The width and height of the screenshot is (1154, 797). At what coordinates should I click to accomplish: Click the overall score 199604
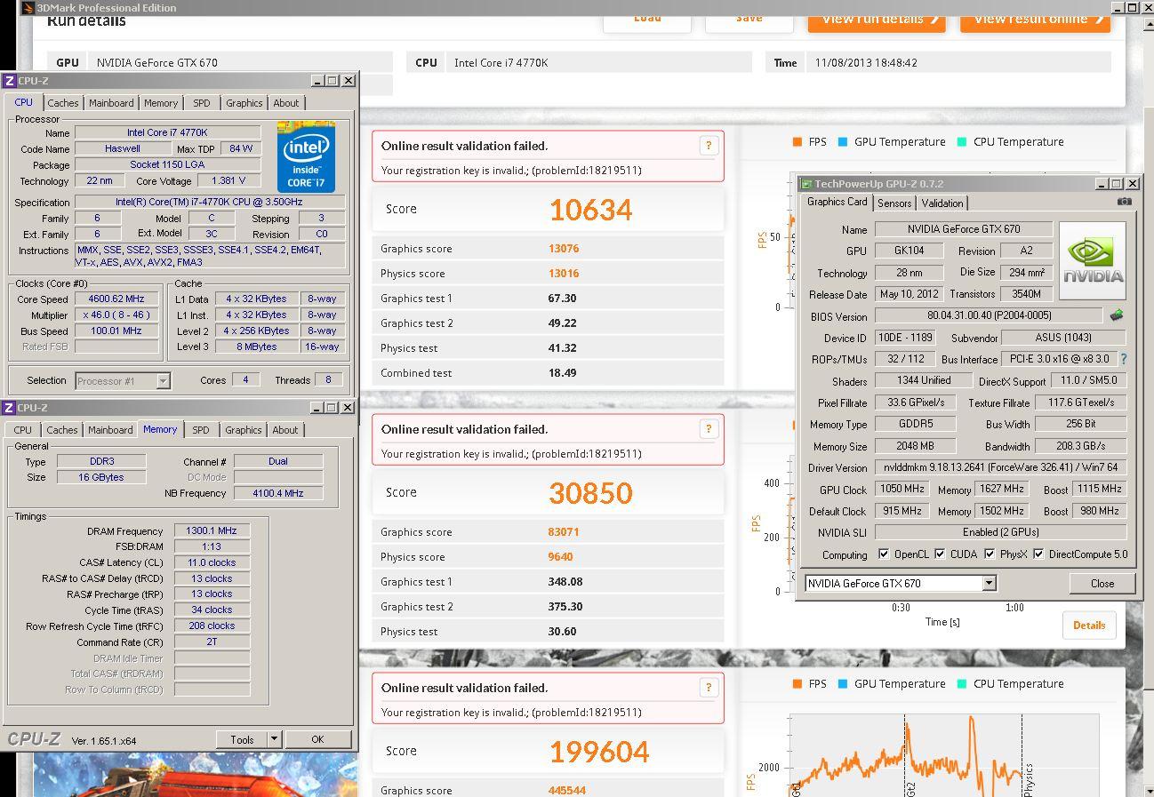pos(598,752)
